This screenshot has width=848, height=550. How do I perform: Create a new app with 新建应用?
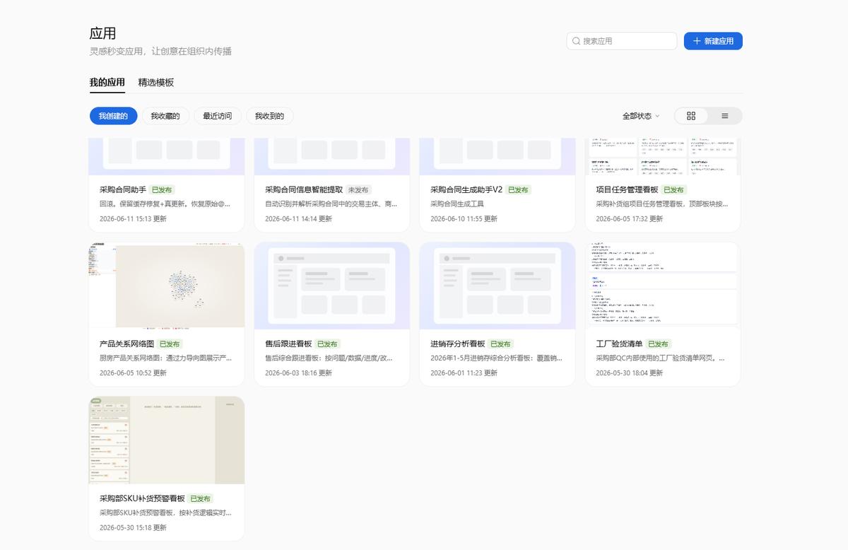coord(713,41)
